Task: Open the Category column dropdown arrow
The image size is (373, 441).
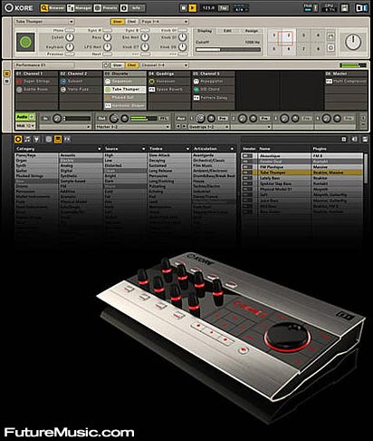Action: (x=99, y=149)
